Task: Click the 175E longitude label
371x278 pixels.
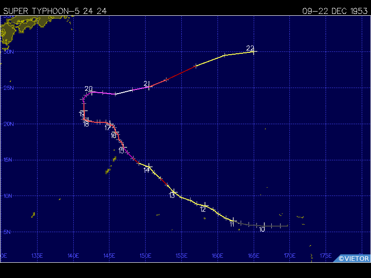Action: click(x=326, y=256)
